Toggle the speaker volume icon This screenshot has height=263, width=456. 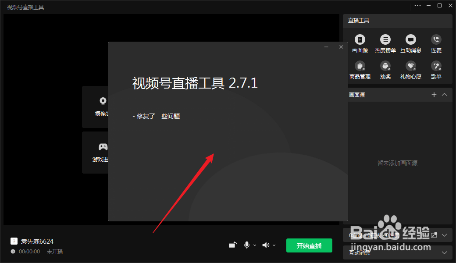(266, 245)
